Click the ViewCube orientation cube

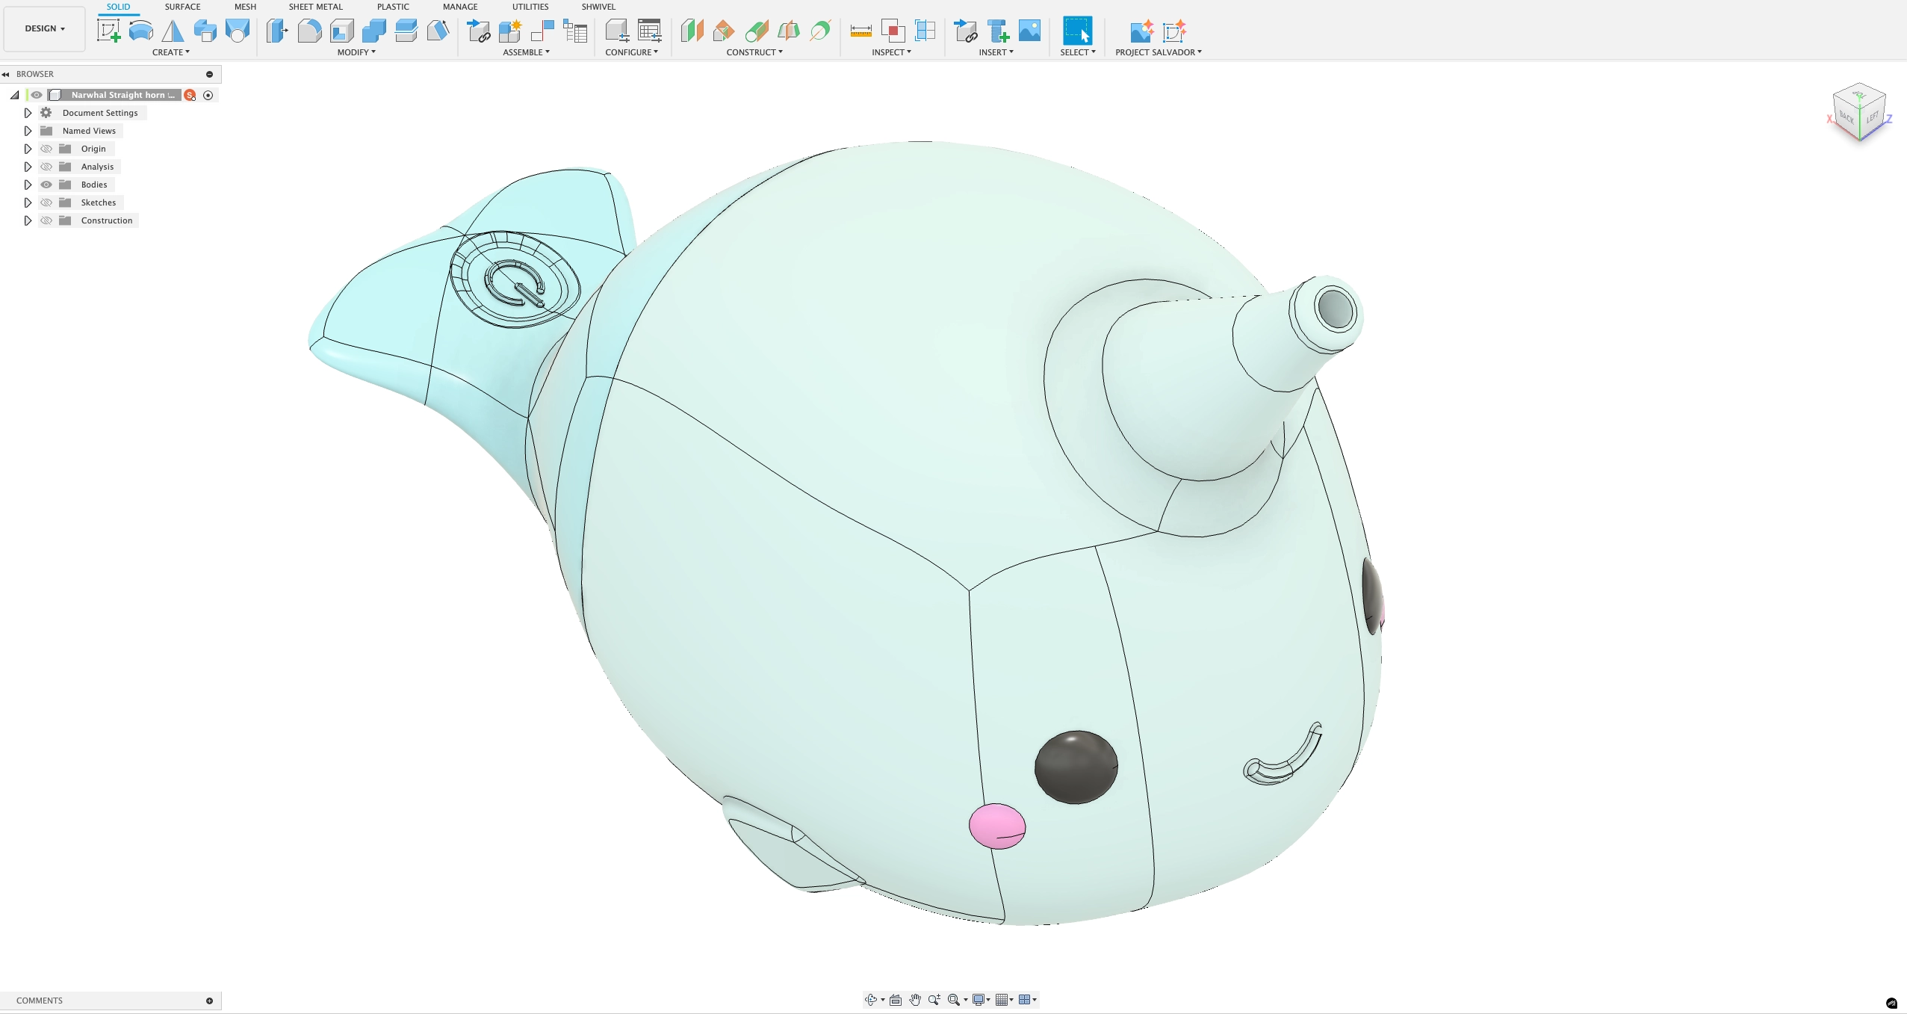pos(1859,113)
